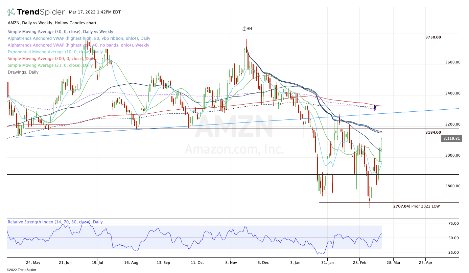Click the 21. Jun date label

coord(65,262)
